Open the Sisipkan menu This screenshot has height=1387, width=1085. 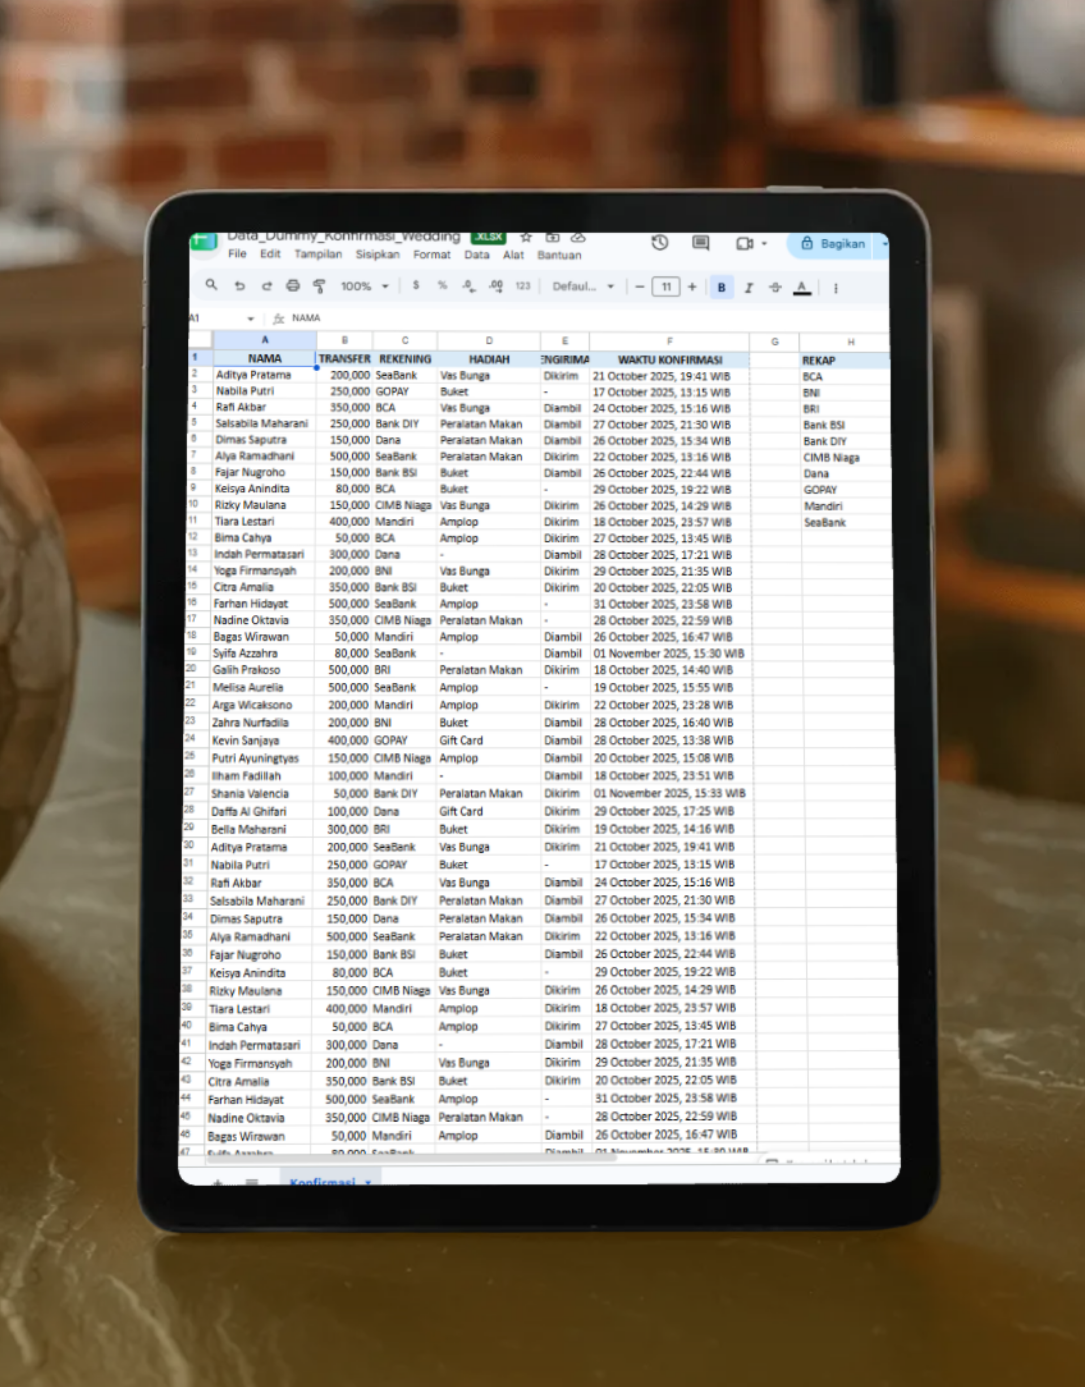coord(377,255)
